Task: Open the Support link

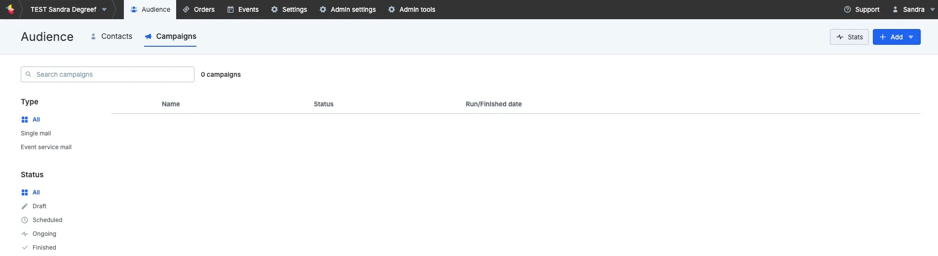Action: tap(862, 9)
